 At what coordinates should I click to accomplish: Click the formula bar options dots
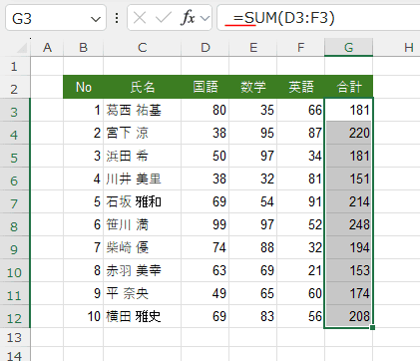(117, 18)
